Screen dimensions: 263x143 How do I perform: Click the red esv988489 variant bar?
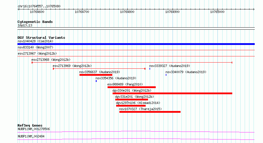click(132, 87)
